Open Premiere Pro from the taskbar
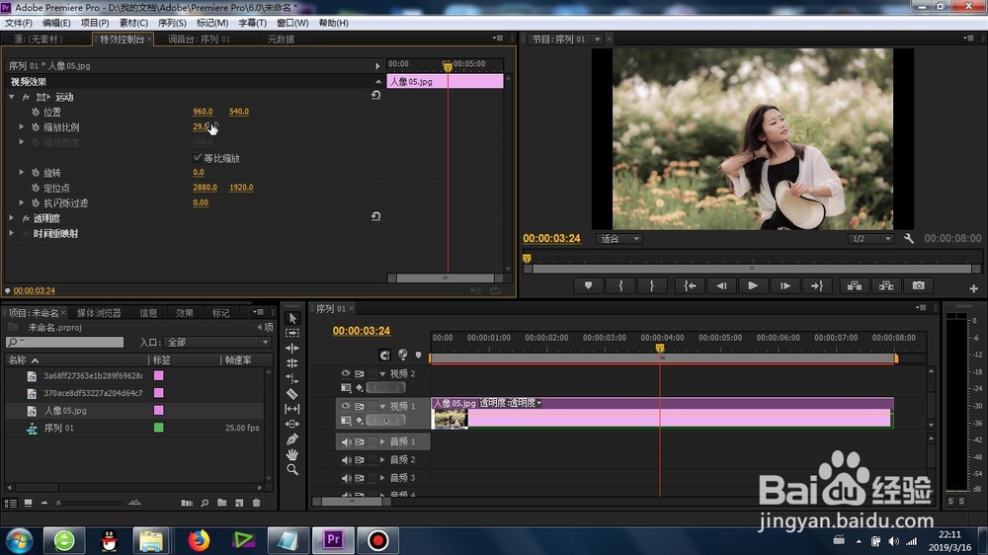The image size is (988, 555). tap(333, 540)
